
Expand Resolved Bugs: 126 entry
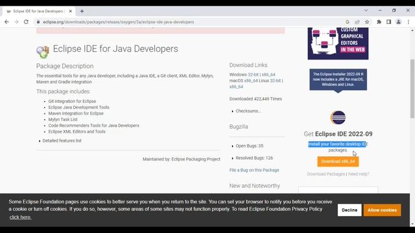point(254,158)
